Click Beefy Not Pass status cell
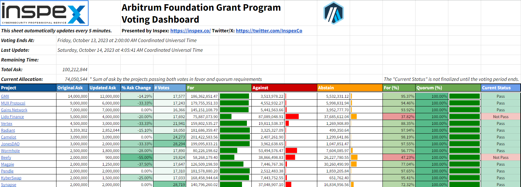 (x=501, y=158)
